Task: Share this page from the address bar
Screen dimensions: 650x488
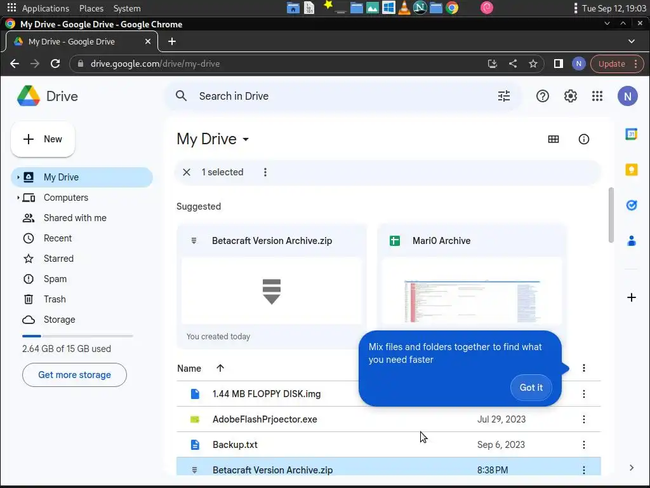Action: click(x=513, y=64)
